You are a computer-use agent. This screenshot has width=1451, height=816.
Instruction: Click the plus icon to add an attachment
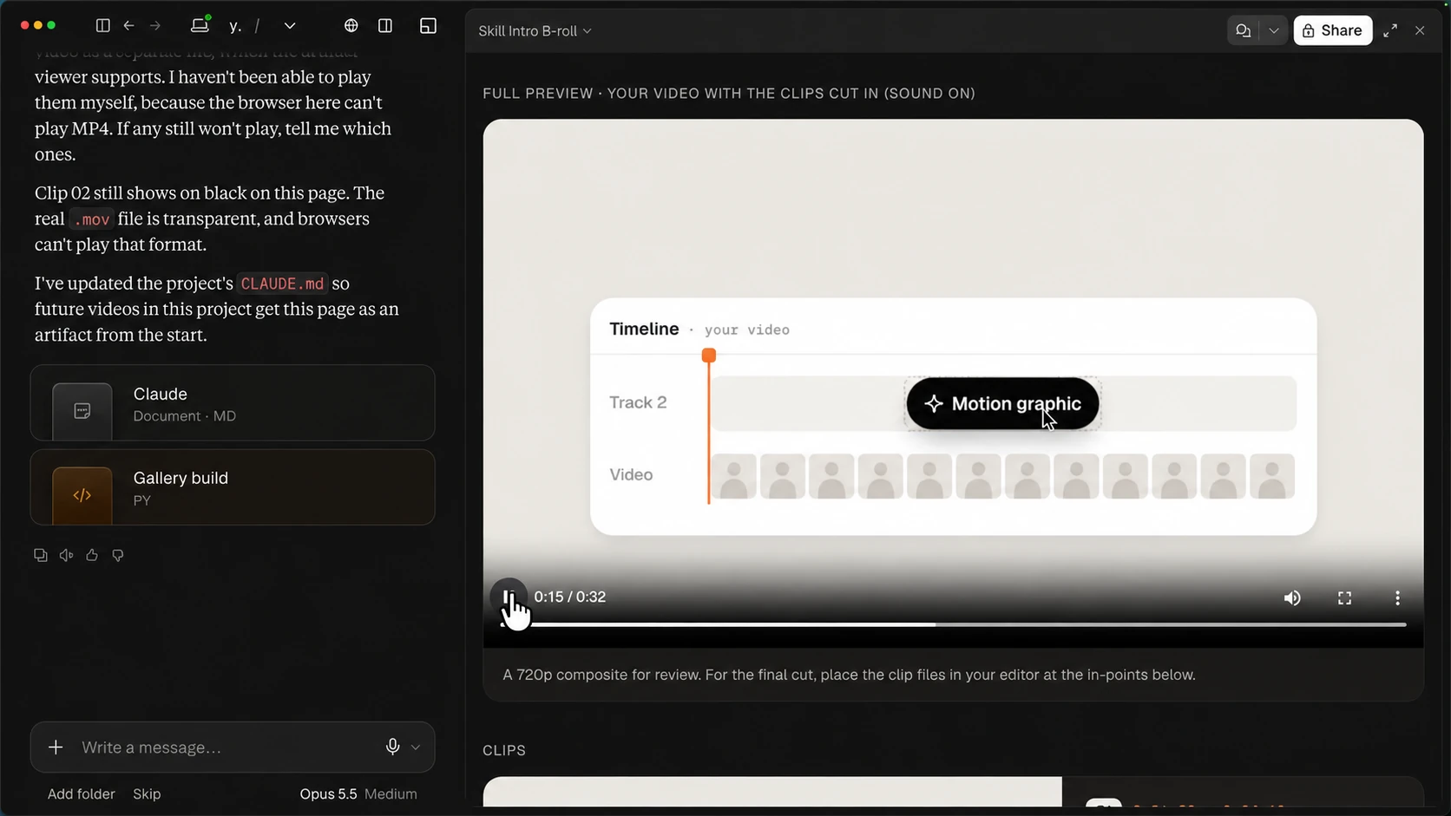(56, 747)
